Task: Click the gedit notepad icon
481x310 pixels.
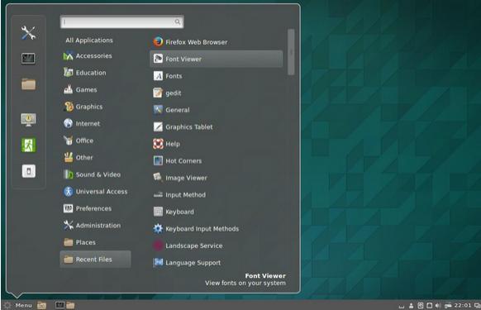Action: pyautogui.click(x=158, y=93)
